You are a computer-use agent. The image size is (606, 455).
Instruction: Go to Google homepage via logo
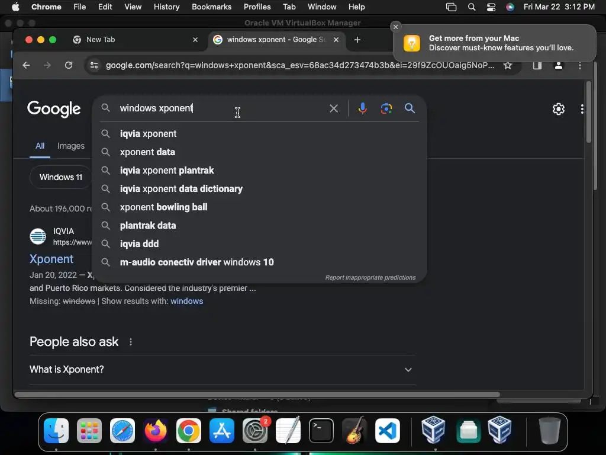(54, 109)
